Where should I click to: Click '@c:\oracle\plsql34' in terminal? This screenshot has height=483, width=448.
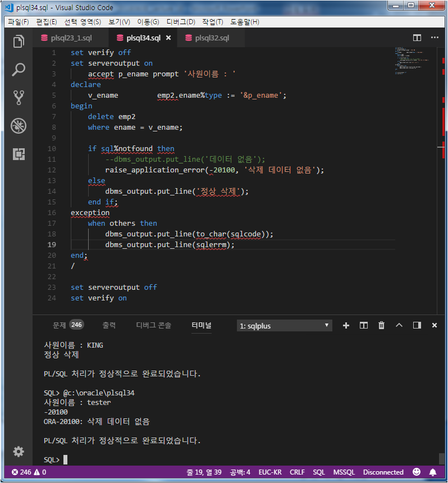point(99,393)
